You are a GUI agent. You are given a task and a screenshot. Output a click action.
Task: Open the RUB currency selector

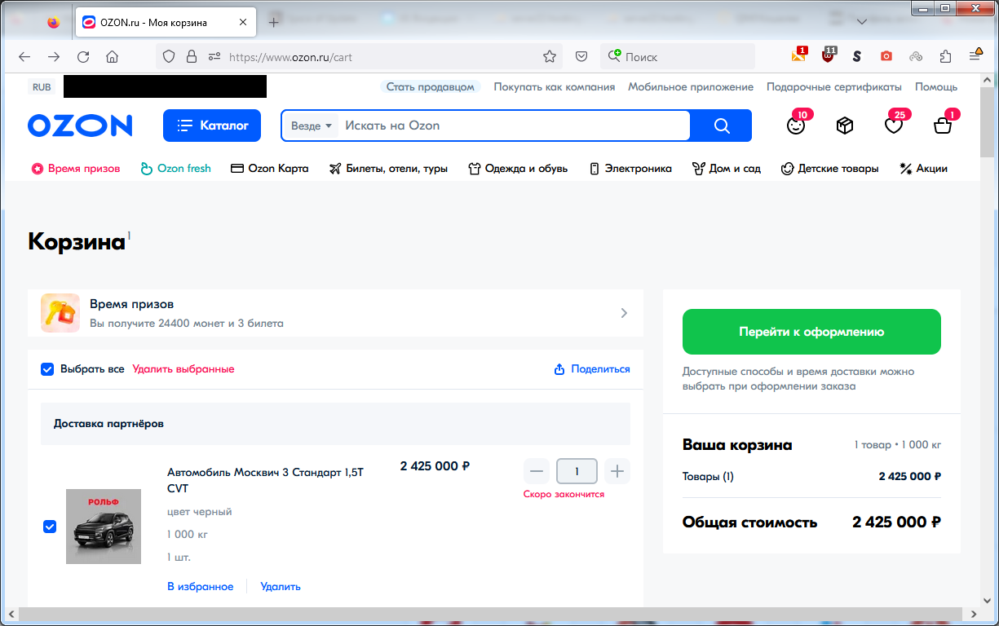(42, 86)
